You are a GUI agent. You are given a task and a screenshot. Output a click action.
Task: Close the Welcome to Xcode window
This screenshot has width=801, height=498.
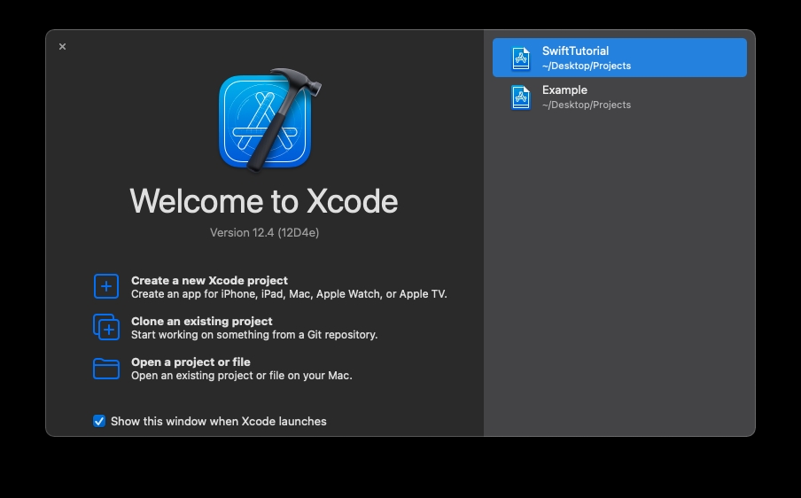pyautogui.click(x=62, y=47)
